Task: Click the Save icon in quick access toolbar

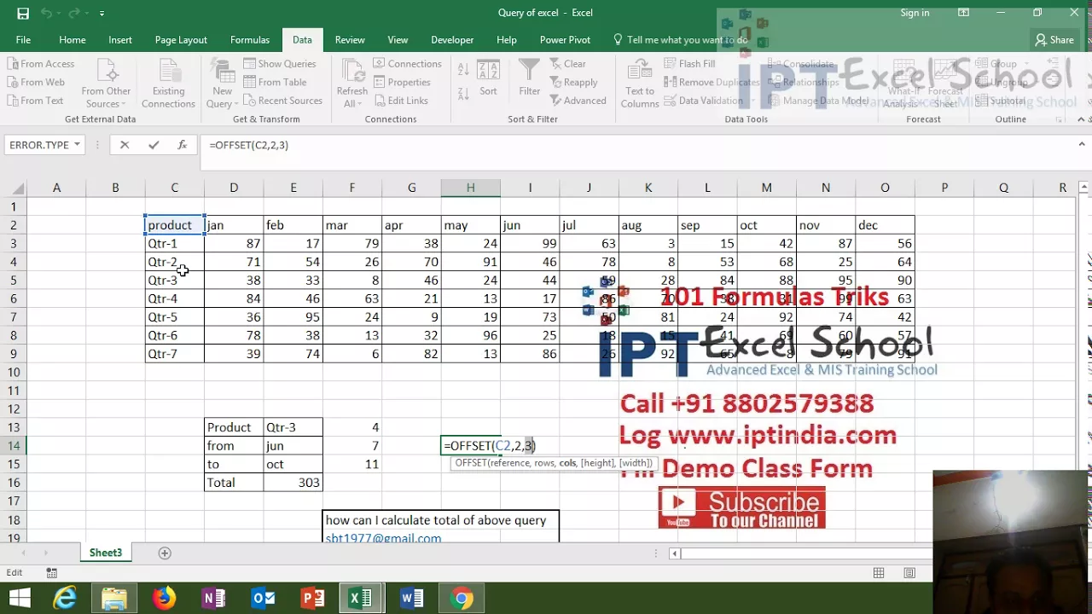Action: pos(23,13)
